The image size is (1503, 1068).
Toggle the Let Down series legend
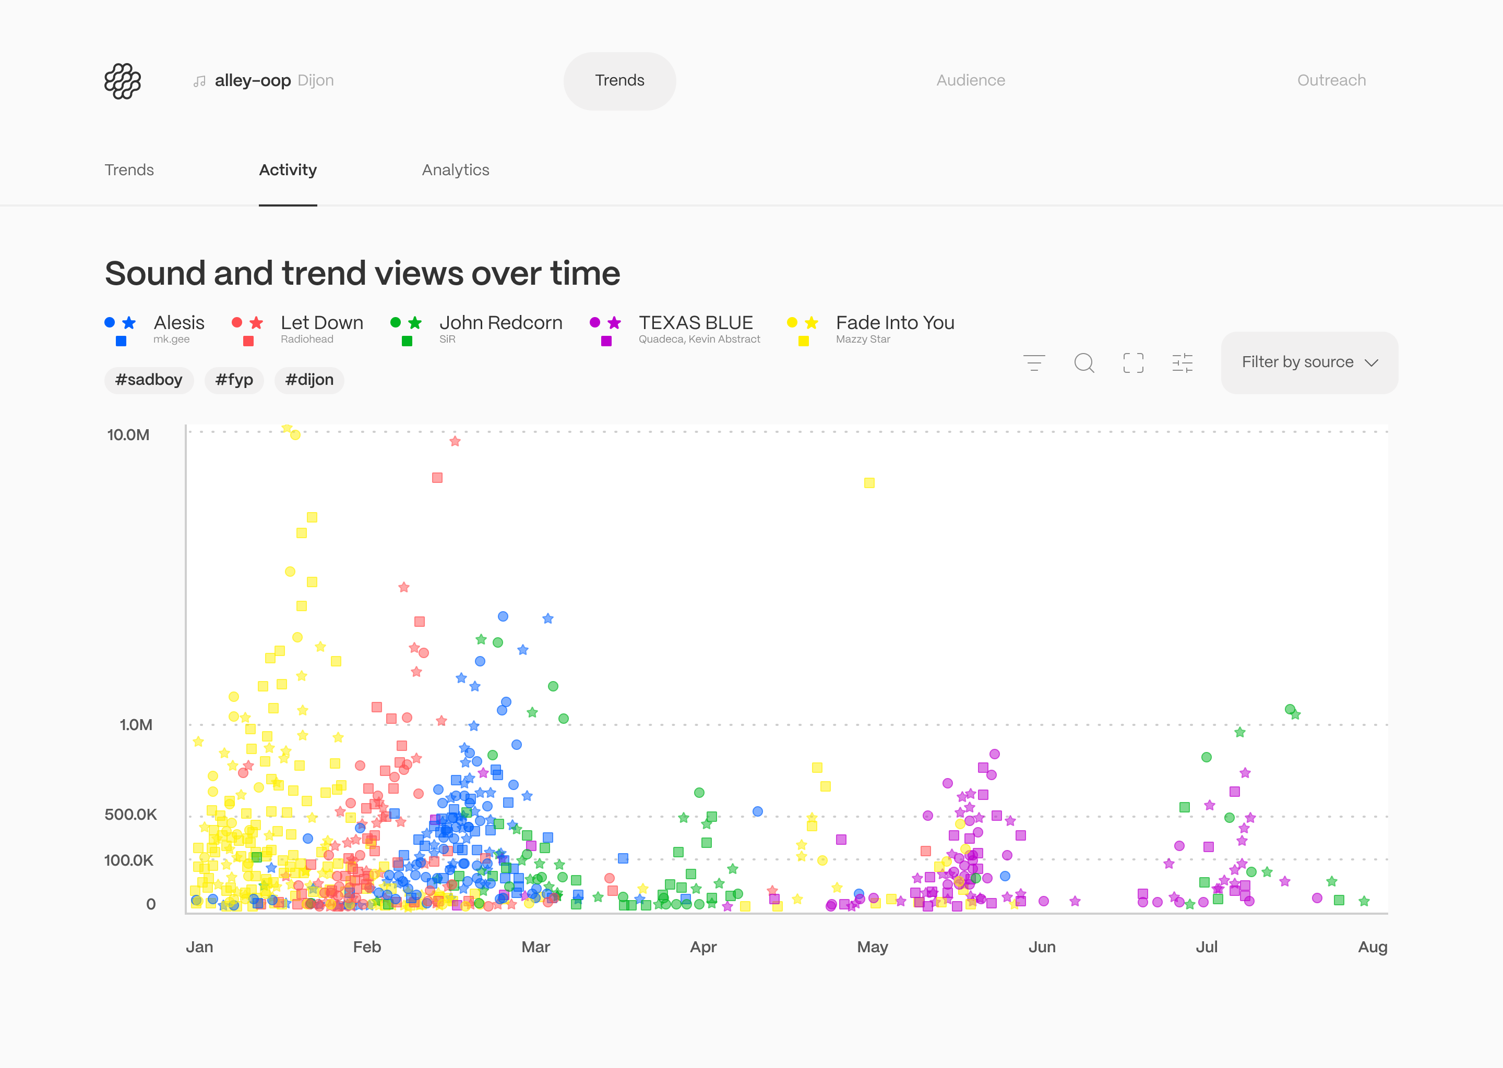click(x=321, y=323)
